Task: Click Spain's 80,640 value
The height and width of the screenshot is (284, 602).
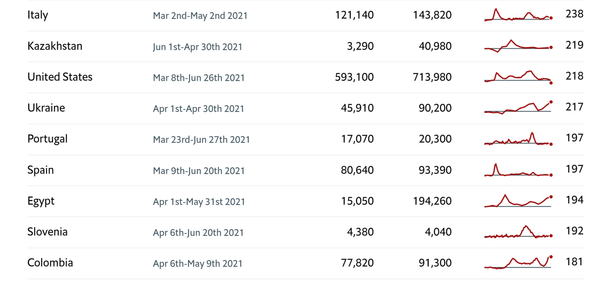Action: coord(357,170)
